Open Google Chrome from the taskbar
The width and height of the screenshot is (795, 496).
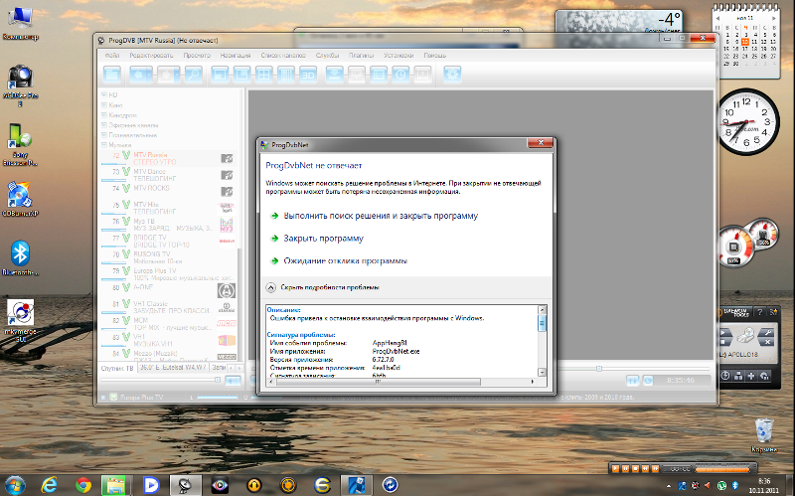tap(83, 484)
